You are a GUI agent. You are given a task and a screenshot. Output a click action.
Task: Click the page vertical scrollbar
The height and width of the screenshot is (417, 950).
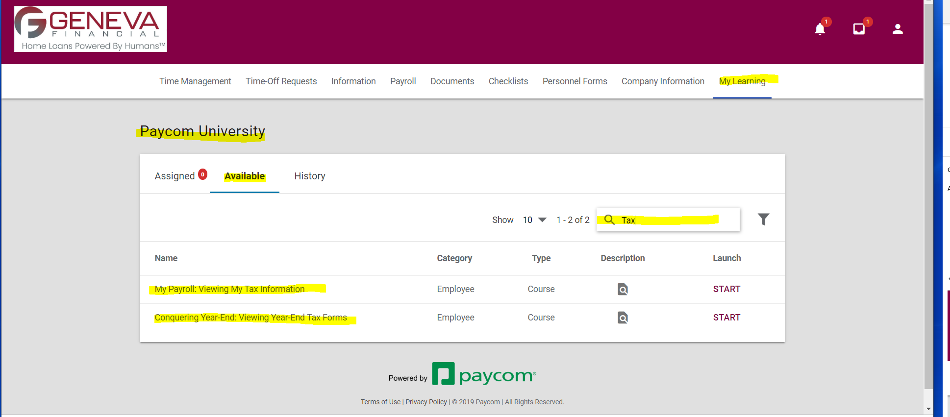(928, 196)
